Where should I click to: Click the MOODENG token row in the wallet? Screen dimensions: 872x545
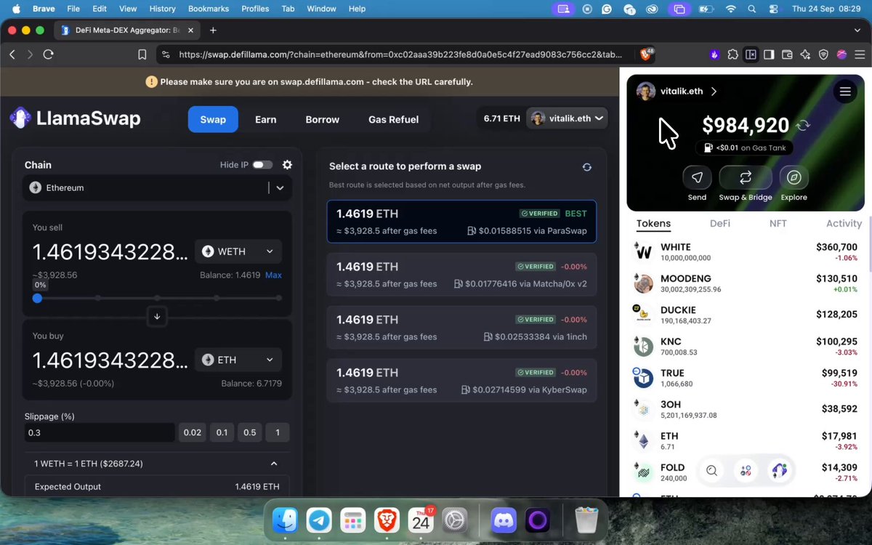tap(746, 283)
